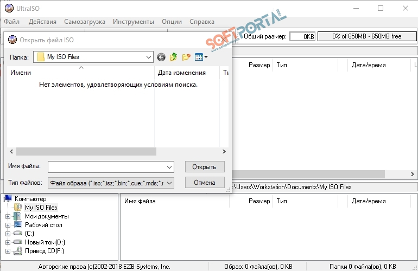
Task: Select Компьютер label in tree
Action: point(30,198)
